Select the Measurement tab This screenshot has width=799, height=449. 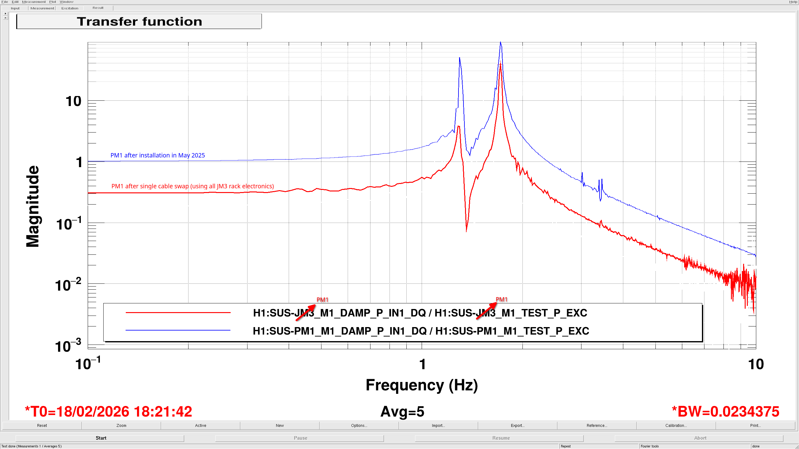(42, 8)
